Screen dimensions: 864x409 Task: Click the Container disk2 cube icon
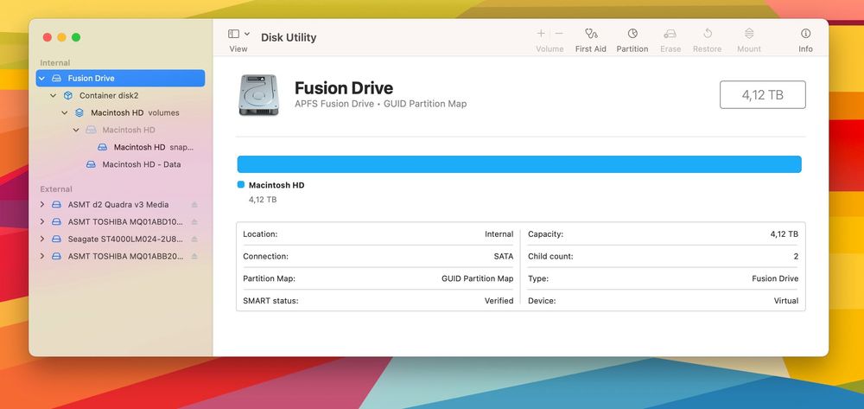coord(67,95)
